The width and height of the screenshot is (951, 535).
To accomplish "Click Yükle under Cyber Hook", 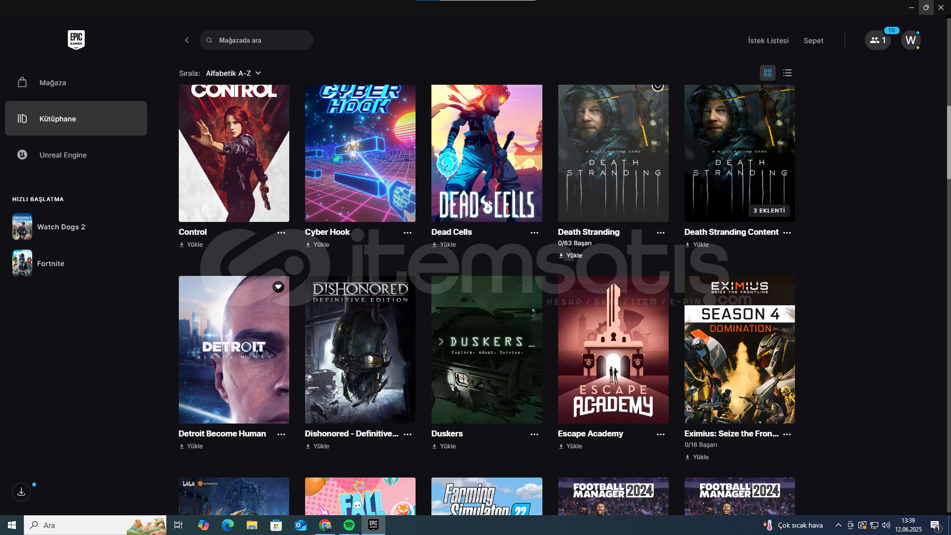I will coord(317,245).
